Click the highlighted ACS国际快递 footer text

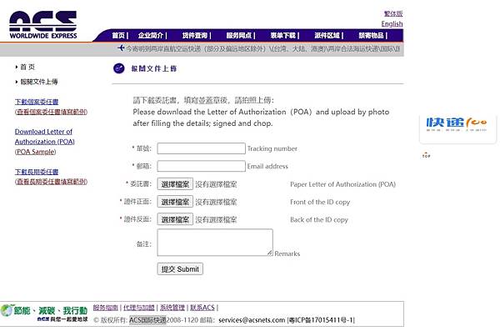pos(147,320)
